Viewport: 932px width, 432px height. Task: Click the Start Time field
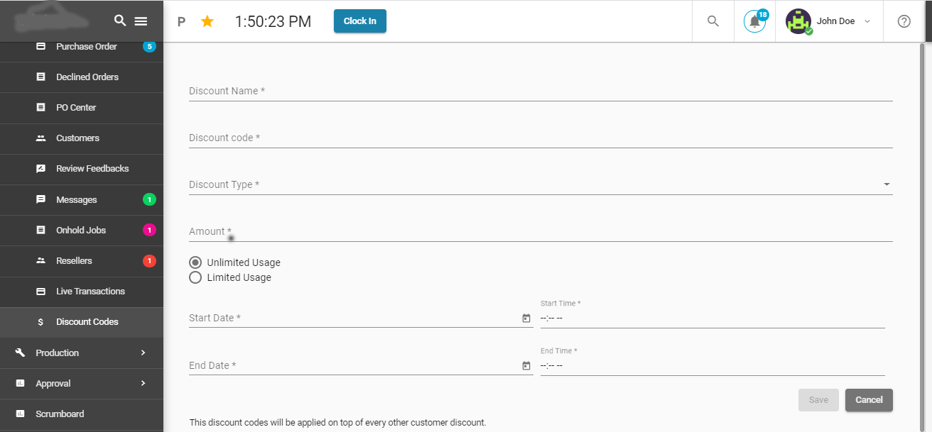[712, 318]
